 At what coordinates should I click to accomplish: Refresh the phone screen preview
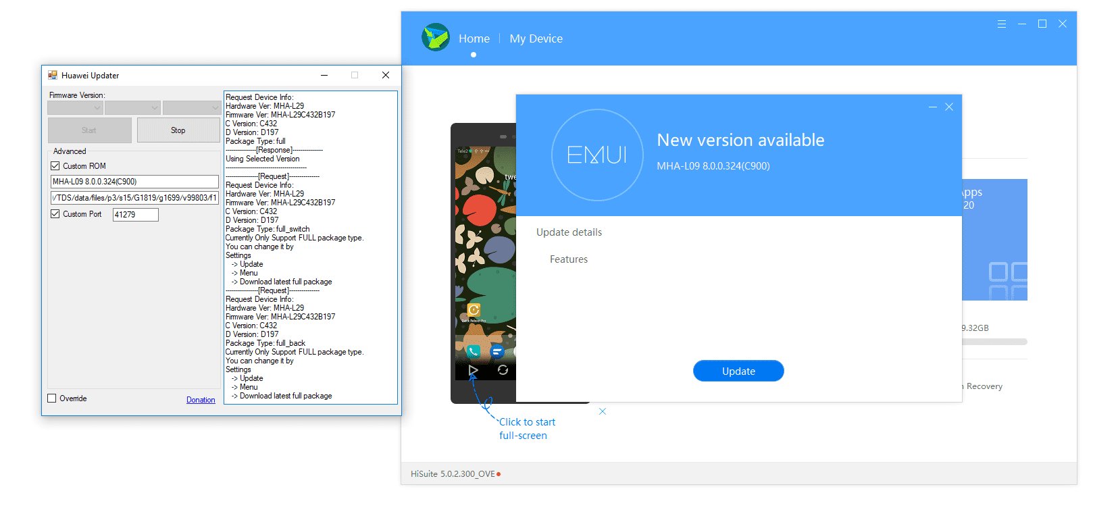tap(503, 369)
